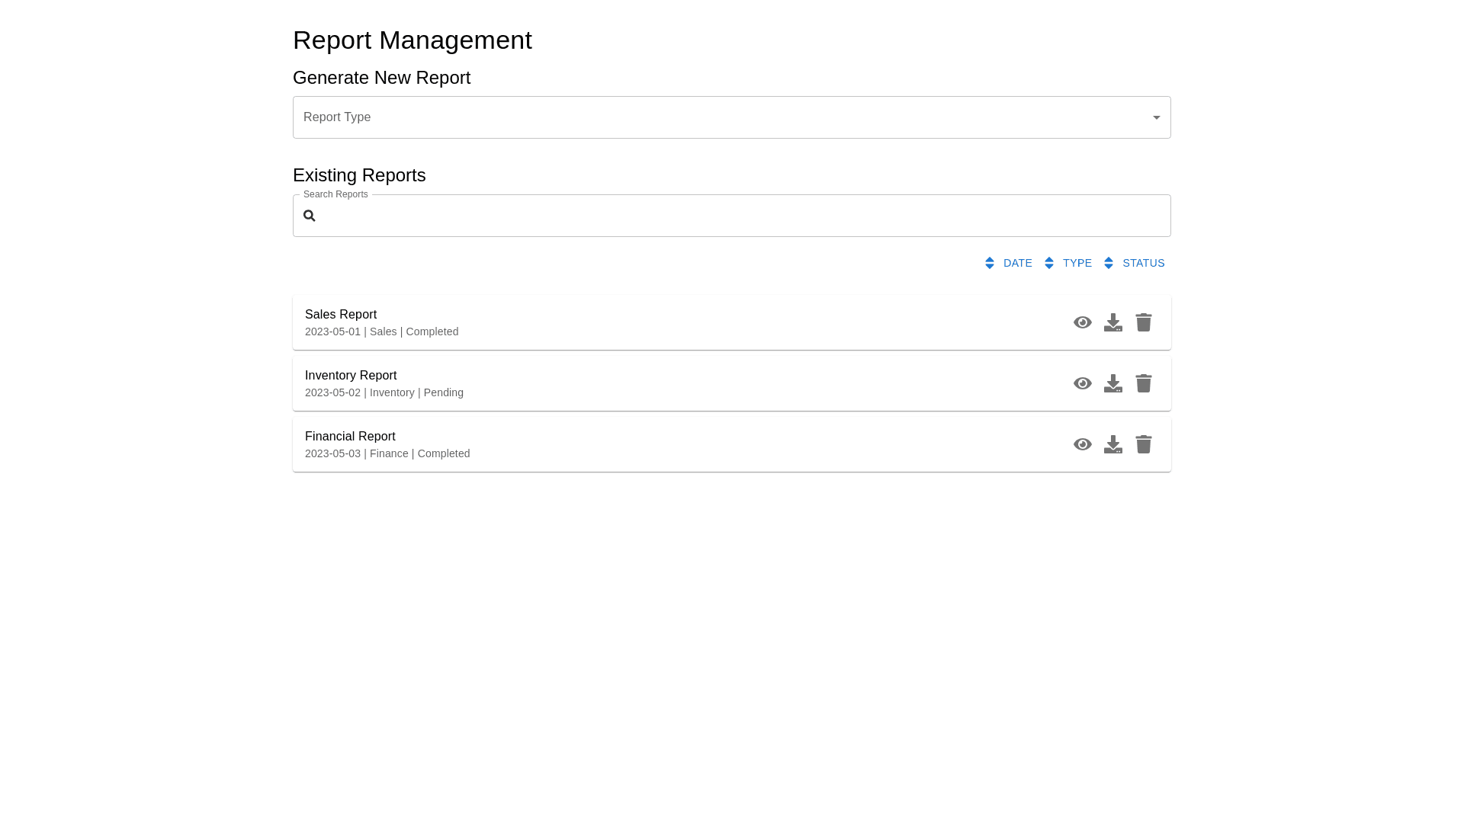
Task: Select the Financial Report list item
Action: [x=610, y=444]
